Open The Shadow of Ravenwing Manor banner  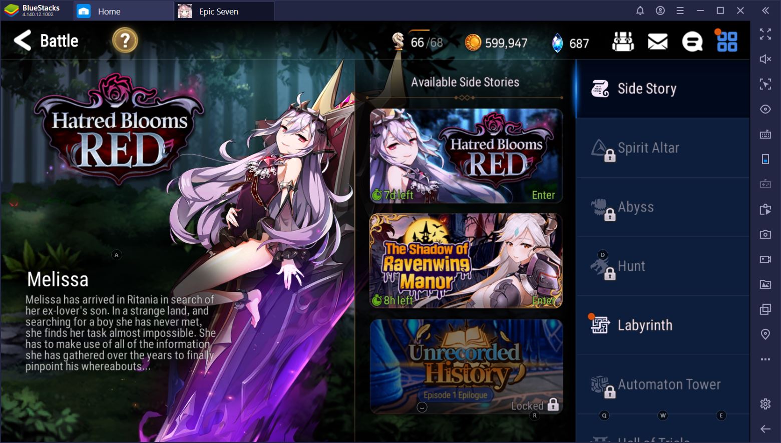(x=466, y=260)
